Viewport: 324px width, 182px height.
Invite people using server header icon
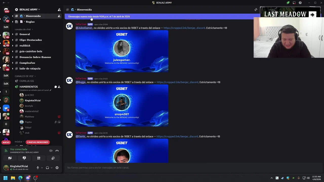point(59,10)
